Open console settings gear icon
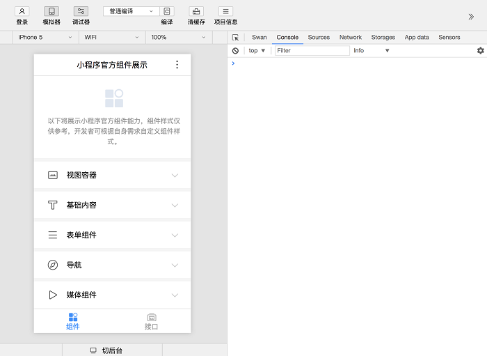Screen dimensions: 487x356 (481, 50)
